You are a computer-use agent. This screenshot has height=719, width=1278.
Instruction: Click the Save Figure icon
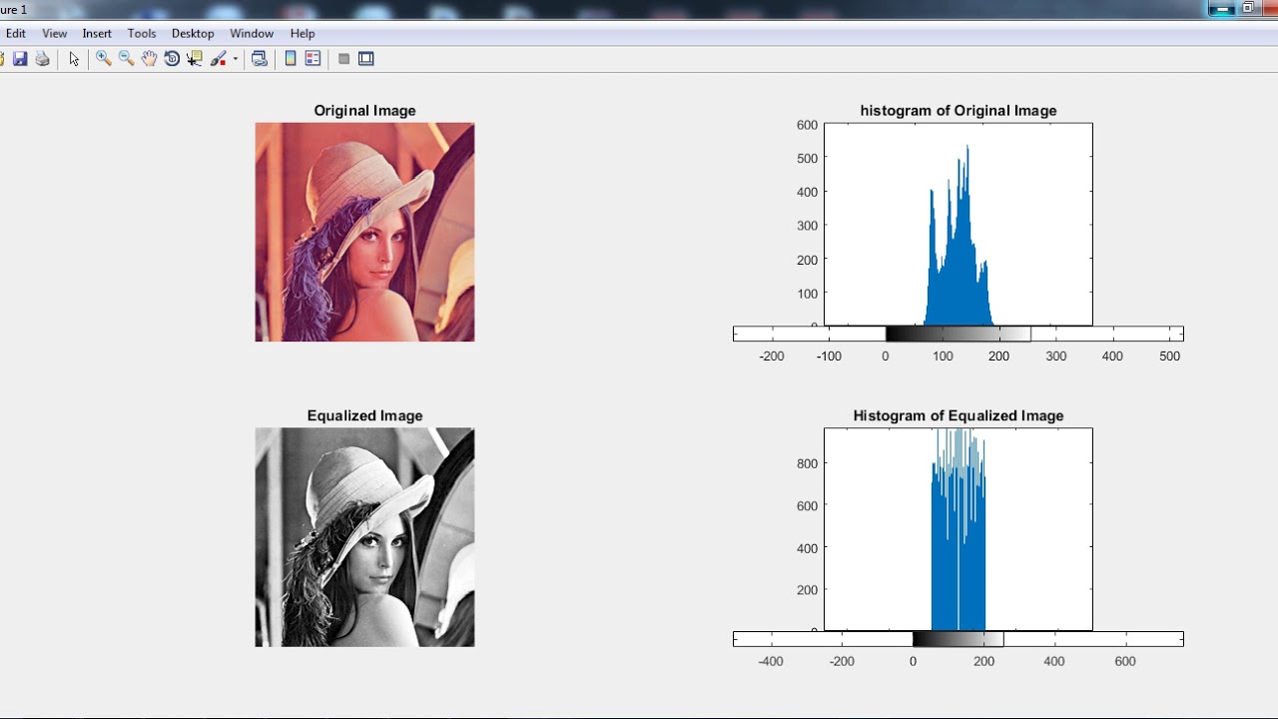(x=20, y=59)
